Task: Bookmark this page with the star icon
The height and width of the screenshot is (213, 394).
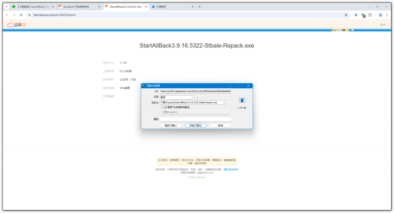Action: coord(346,15)
